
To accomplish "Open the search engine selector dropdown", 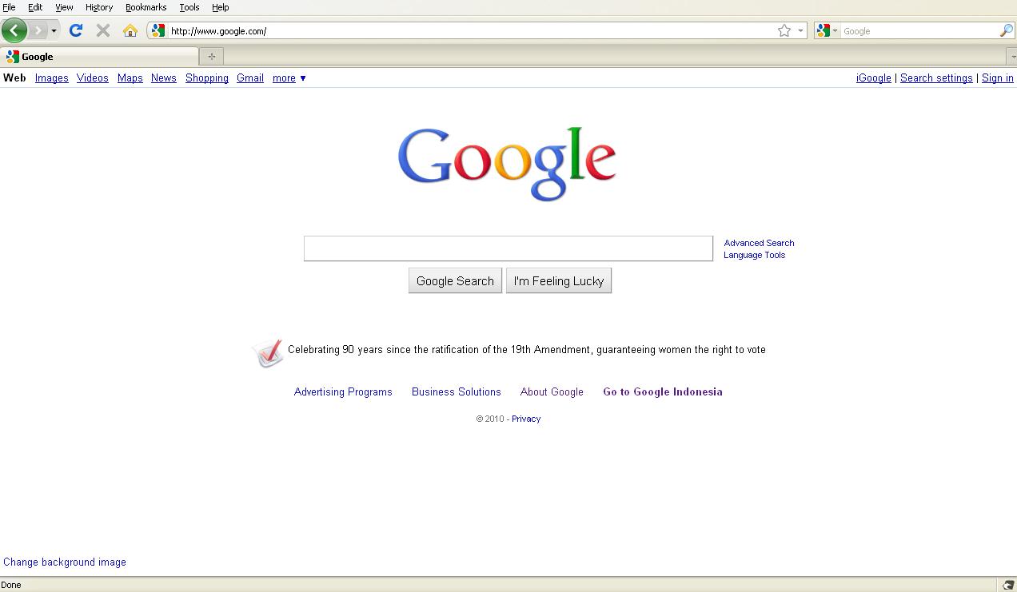I will click(x=828, y=30).
